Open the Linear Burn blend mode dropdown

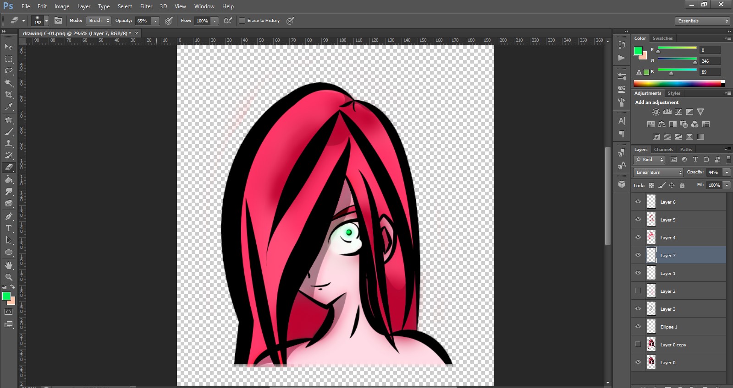coord(658,172)
